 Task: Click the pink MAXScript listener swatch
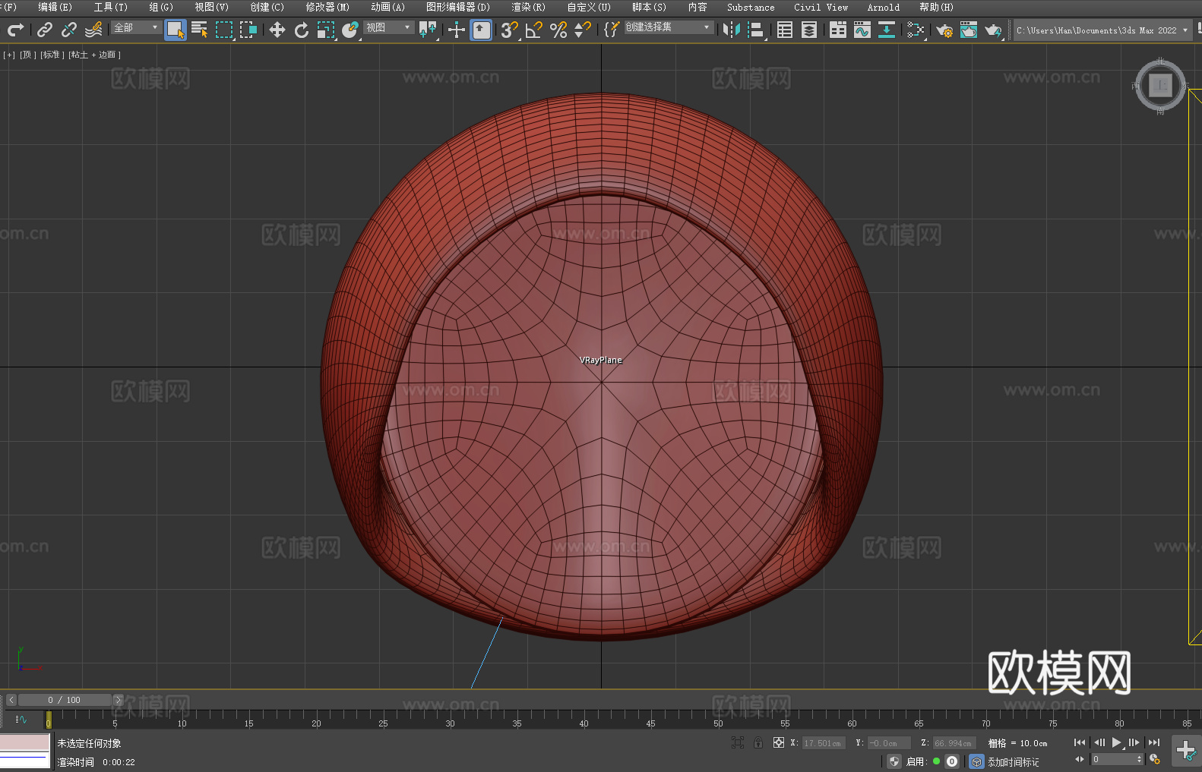pos(25,742)
